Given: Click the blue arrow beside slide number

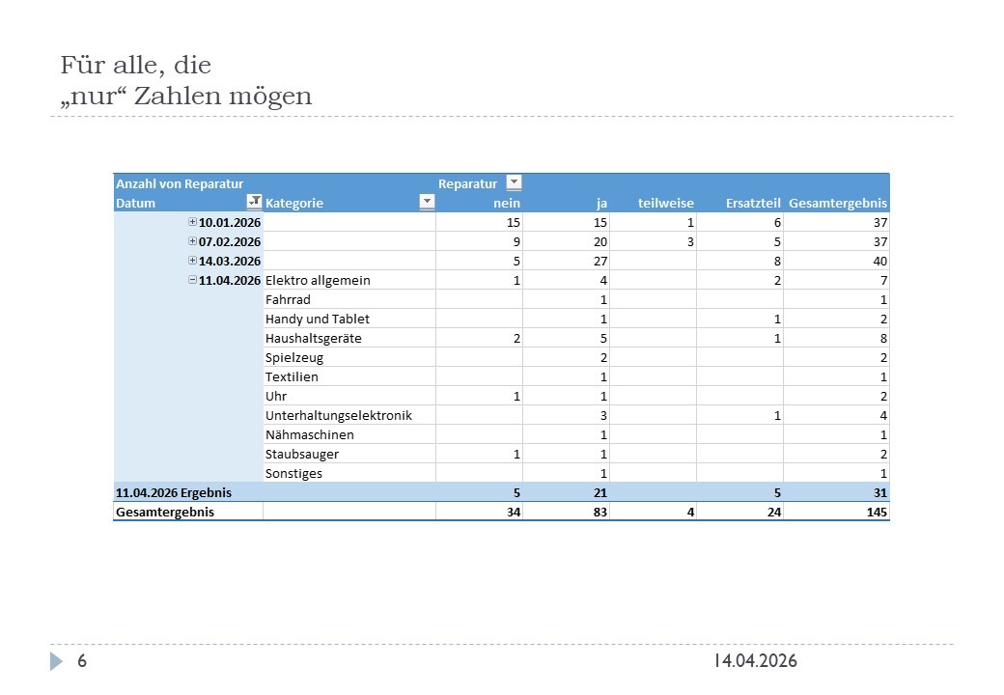Looking at the screenshot, I should [57, 661].
